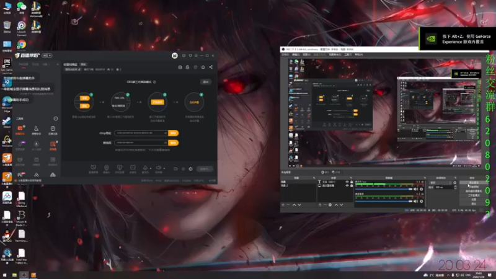
Task: Click Copy button beside stream key
Action: [x=174, y=143]
